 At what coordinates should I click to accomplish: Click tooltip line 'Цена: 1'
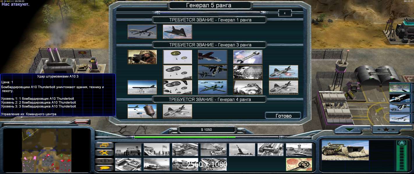(7, 82)
